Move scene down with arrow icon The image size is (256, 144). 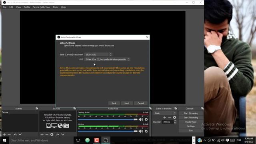click(20, 134)
